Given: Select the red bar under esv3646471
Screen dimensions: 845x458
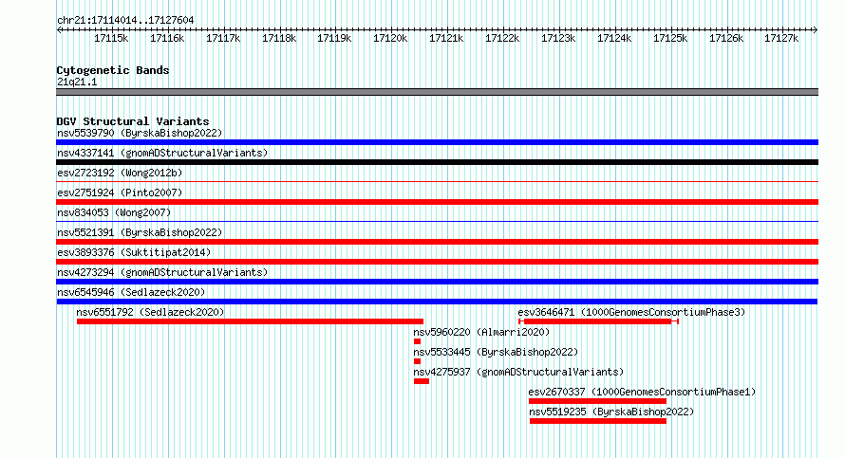Looking at the screenshot, I should click(598, 321).
